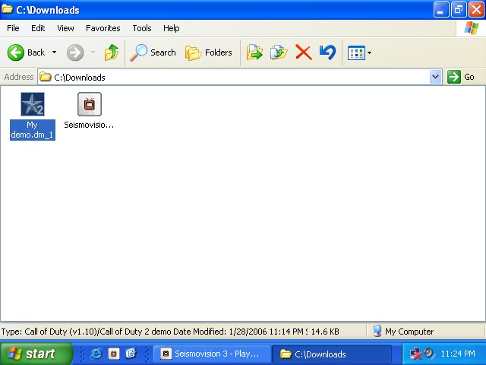Viewport: 486px width, 365px height.
Task: Open the Back history dropdown arrow
Action: [x=54, y=52]
